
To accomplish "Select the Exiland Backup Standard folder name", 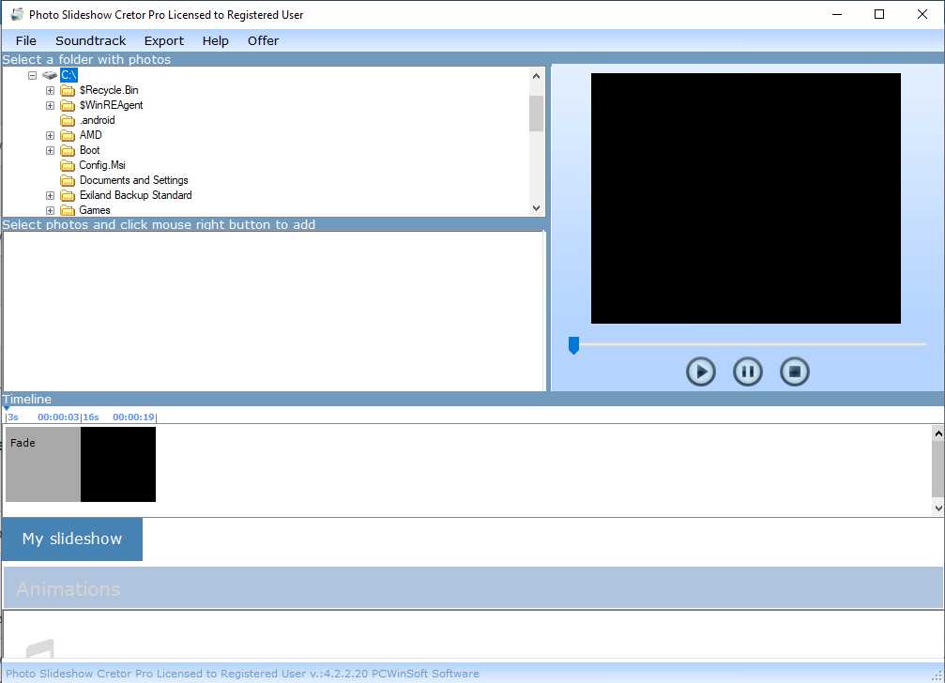I will pyautogui.click(x=135, y=195).
